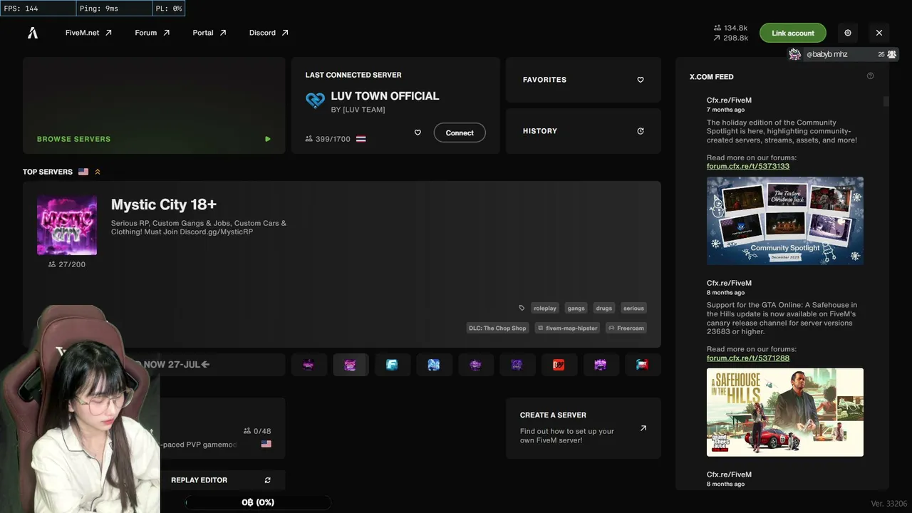912x513 pixels.
Task: Click the fivem-map-hipster tag
Action: (x=567, y=328)
